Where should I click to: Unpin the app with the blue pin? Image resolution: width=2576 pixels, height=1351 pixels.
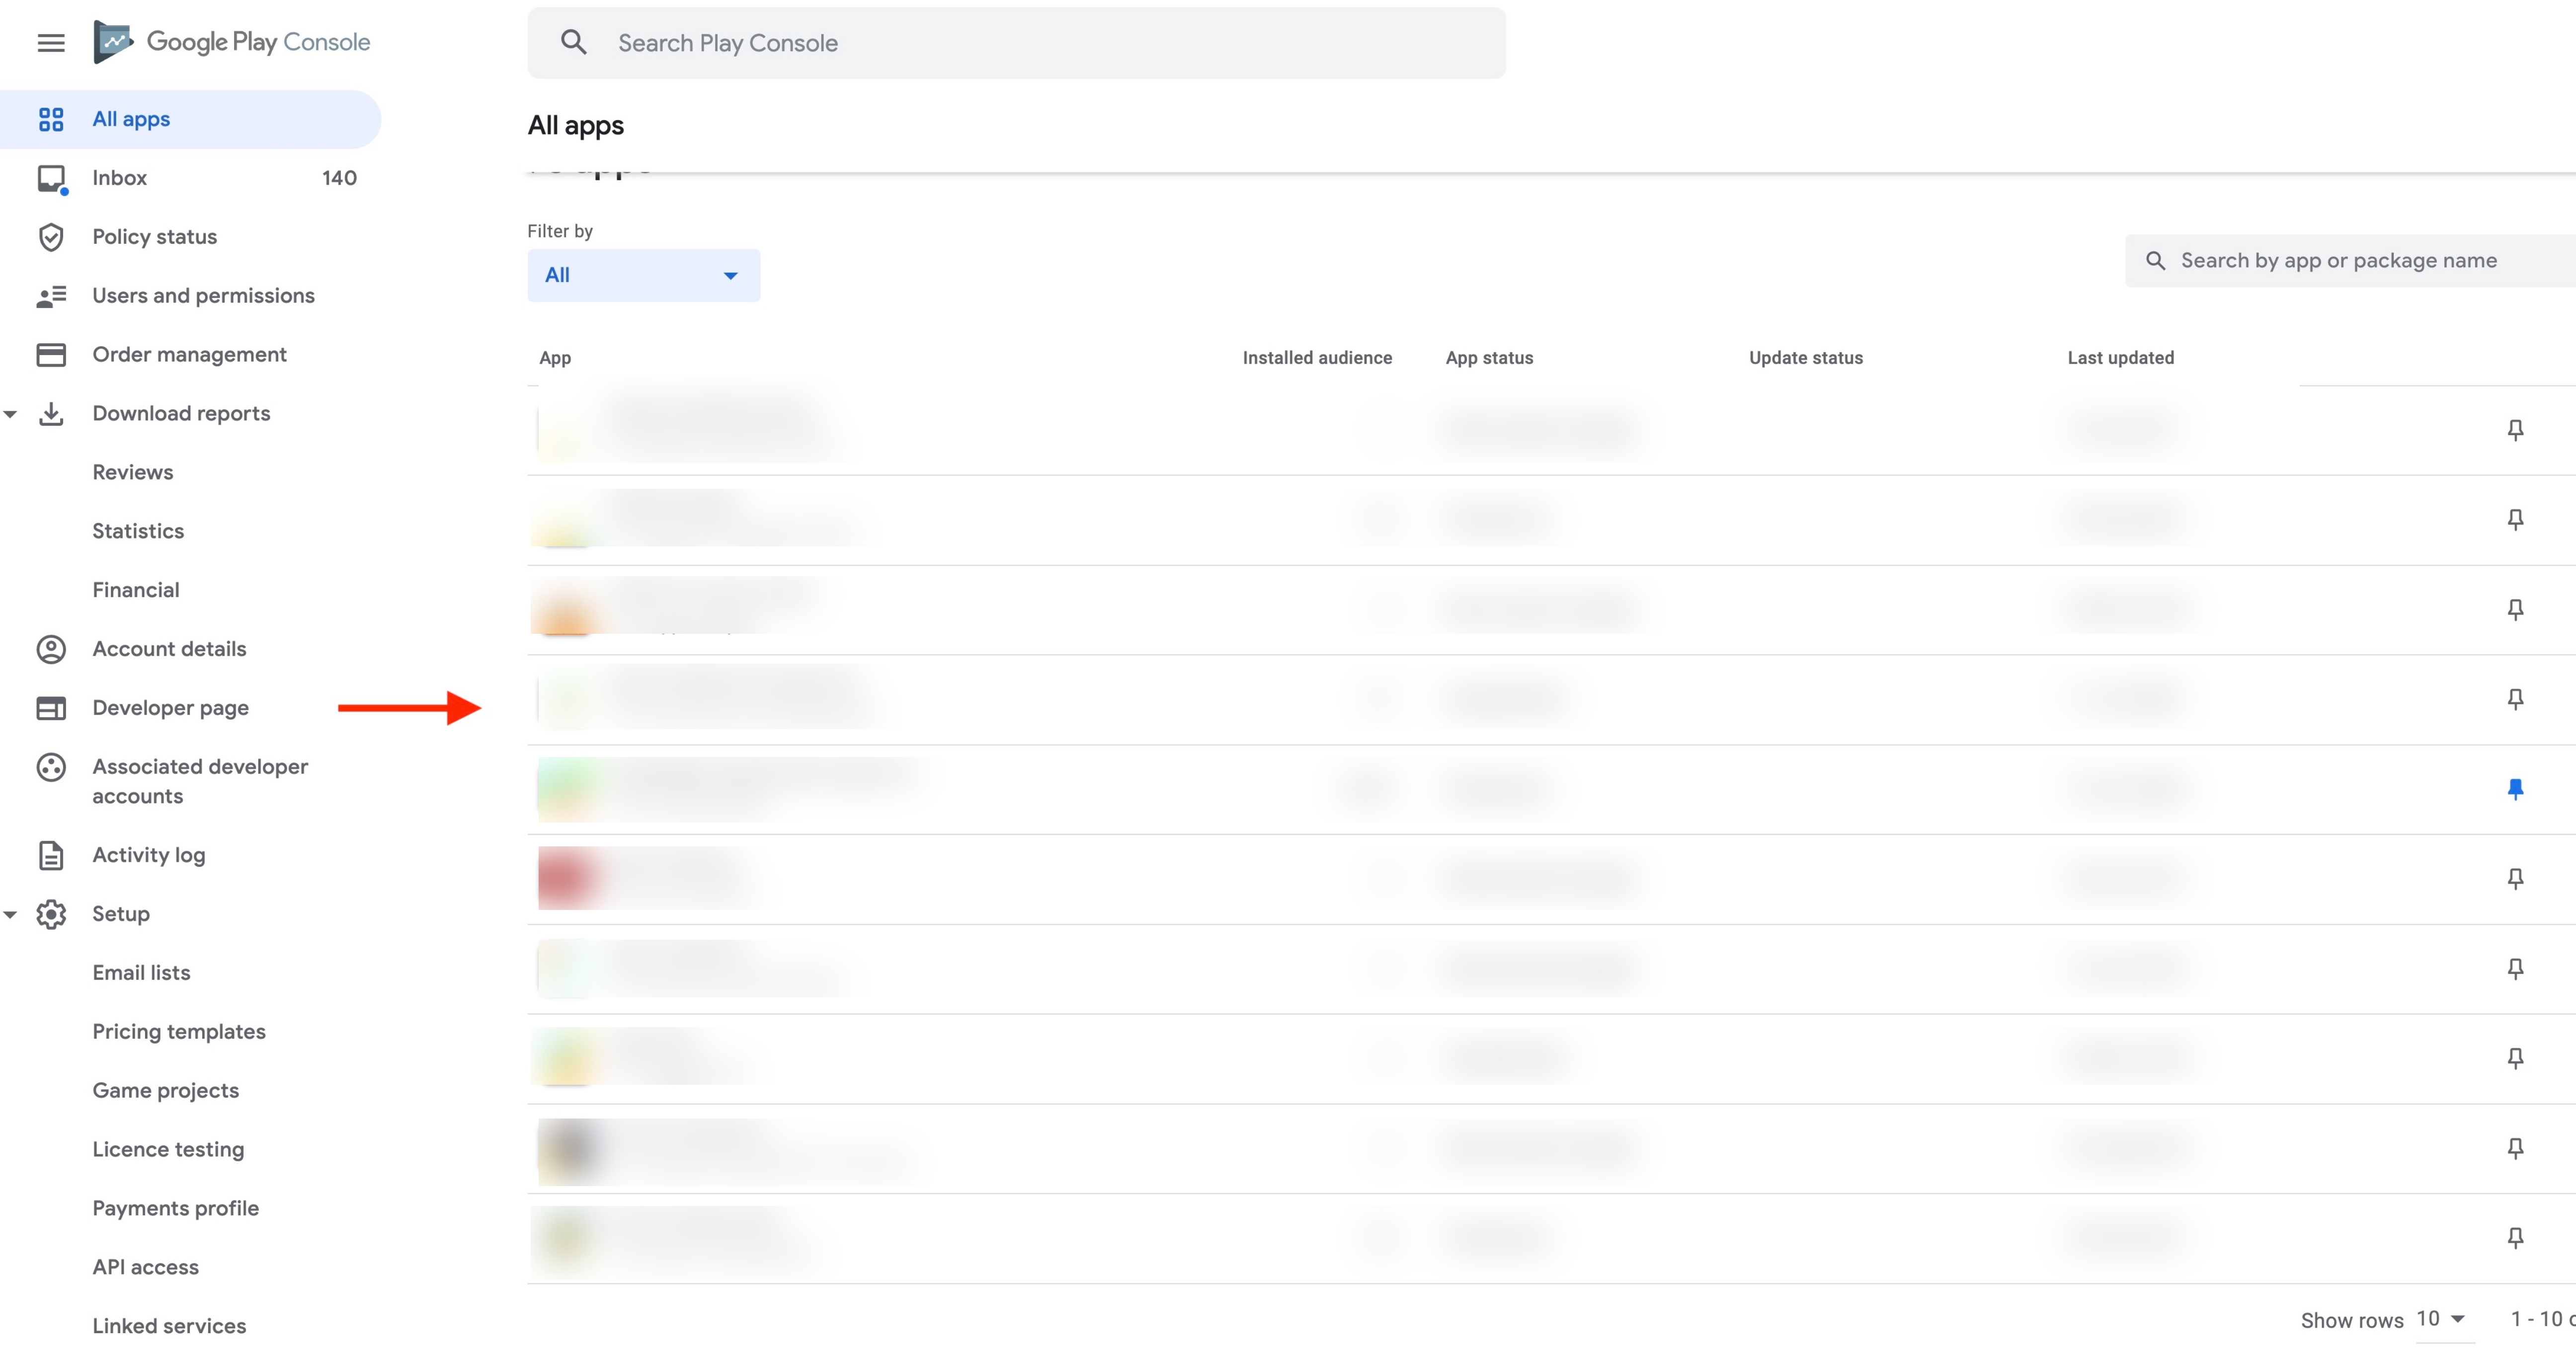click(x=2515, y=789)
